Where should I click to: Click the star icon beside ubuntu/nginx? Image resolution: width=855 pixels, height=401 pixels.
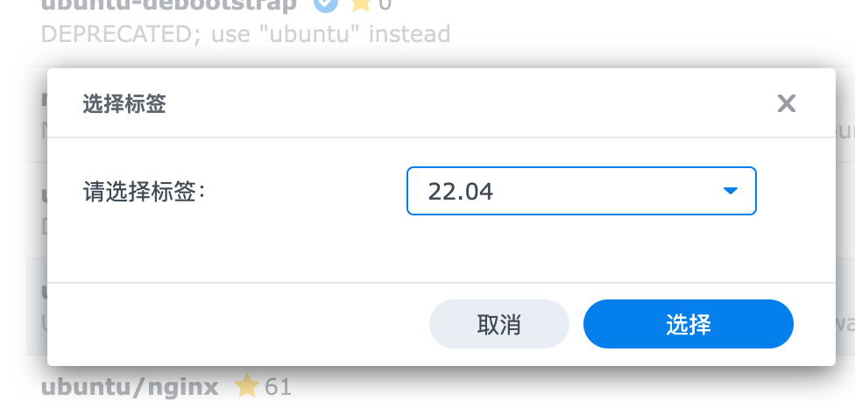point(246,386)
